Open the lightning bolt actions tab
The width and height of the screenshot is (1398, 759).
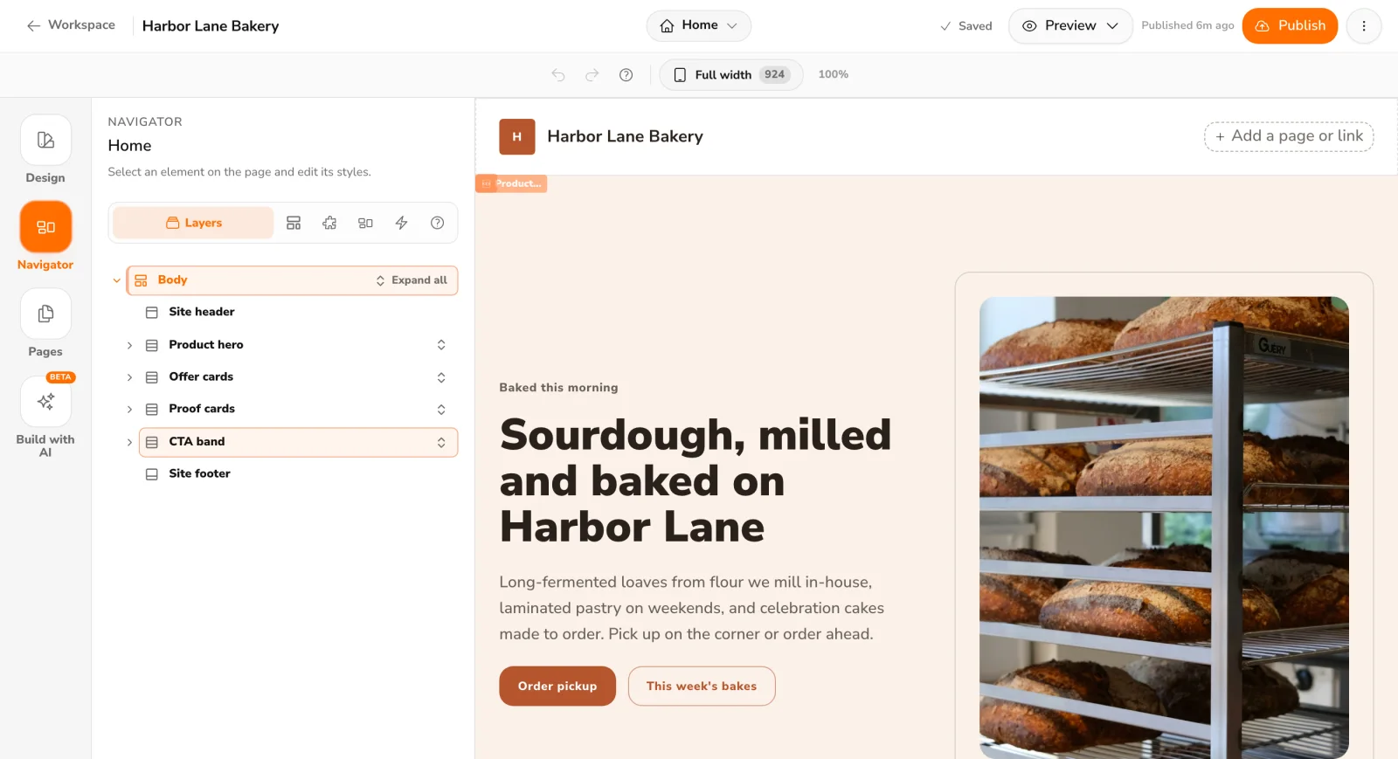click(401, 223)
